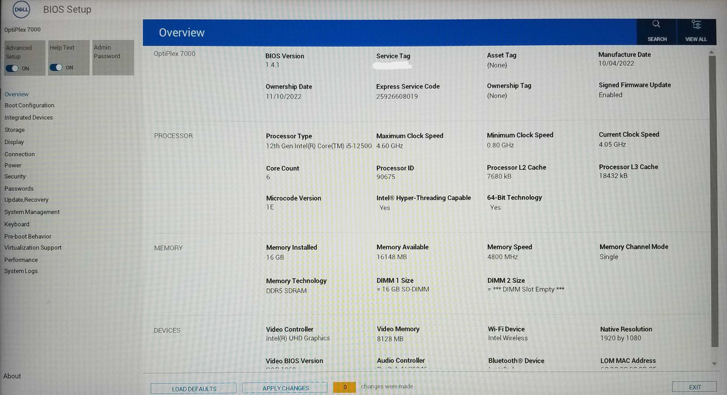Open System Management section
Screen dimensions: 727x395
click(x=32, y=212)
